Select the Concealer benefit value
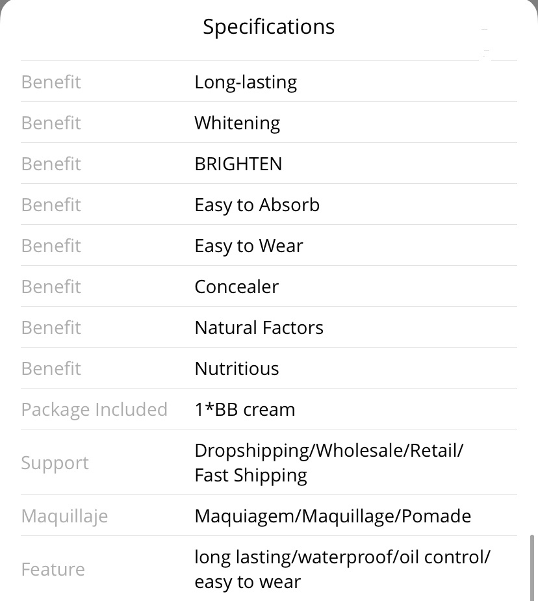The width and height of the screenshot is (538, 601). click(x=237, y=287)
